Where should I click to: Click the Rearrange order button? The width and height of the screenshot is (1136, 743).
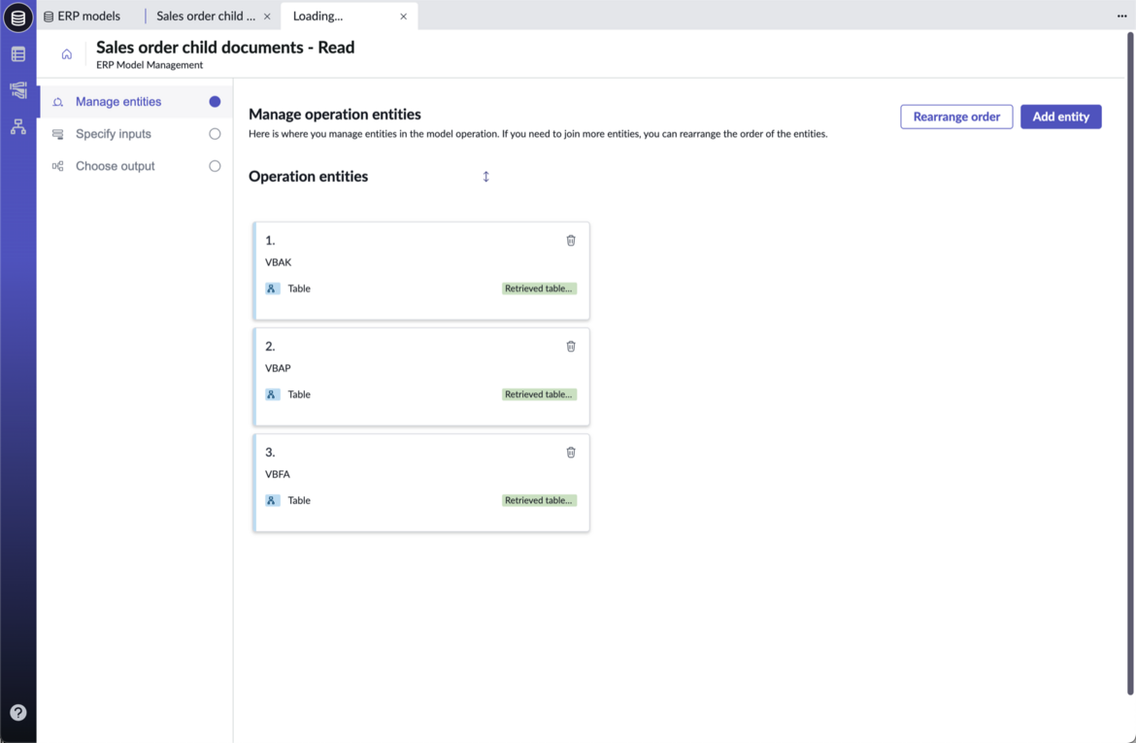[956, 117]
